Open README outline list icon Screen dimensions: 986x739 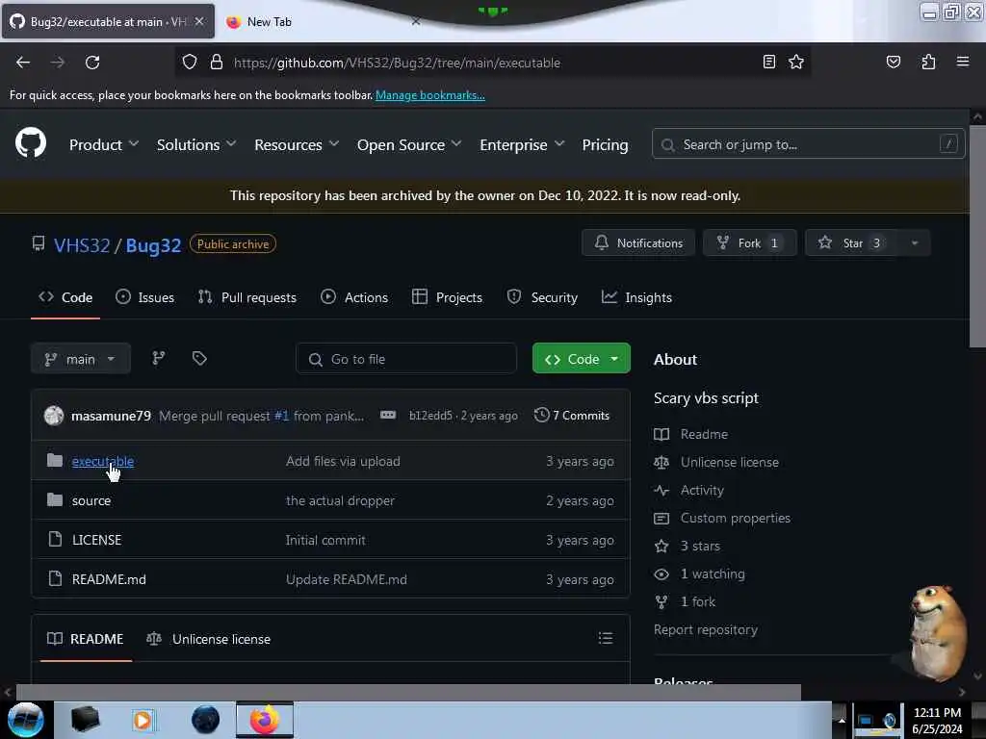pos(606,639)
